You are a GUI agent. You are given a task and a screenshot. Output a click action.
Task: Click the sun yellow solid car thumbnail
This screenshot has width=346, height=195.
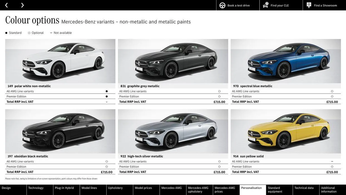coord(286,131)
